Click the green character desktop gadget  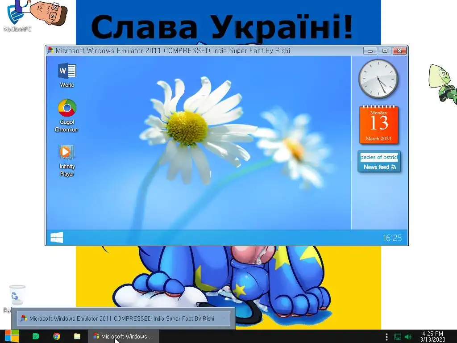click(443, 84)
